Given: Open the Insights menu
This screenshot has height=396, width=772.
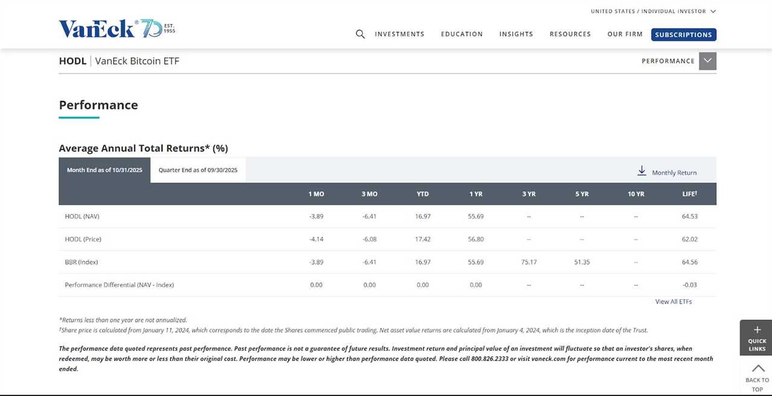Looking at the screenshot, I should pyautogui.click(x=516, y=34).
